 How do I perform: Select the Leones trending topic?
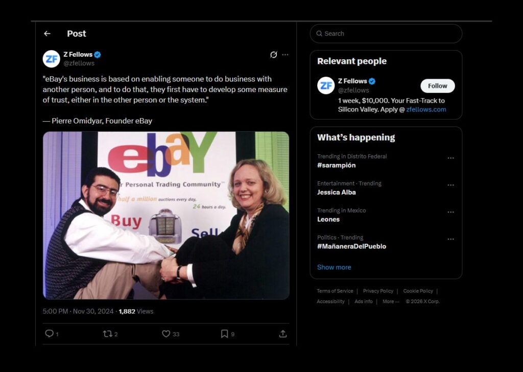tap(328, 219)
